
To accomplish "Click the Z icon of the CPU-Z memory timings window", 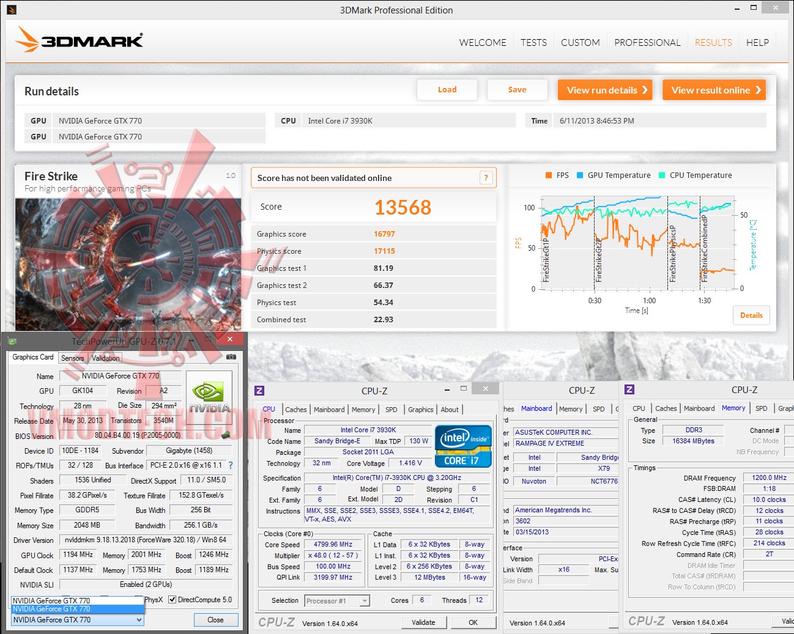I will pos(629,389).
